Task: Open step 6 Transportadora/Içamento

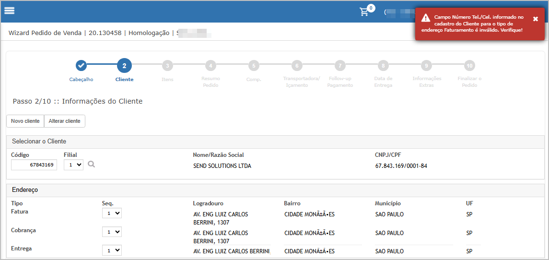Action: click(297, 66)
